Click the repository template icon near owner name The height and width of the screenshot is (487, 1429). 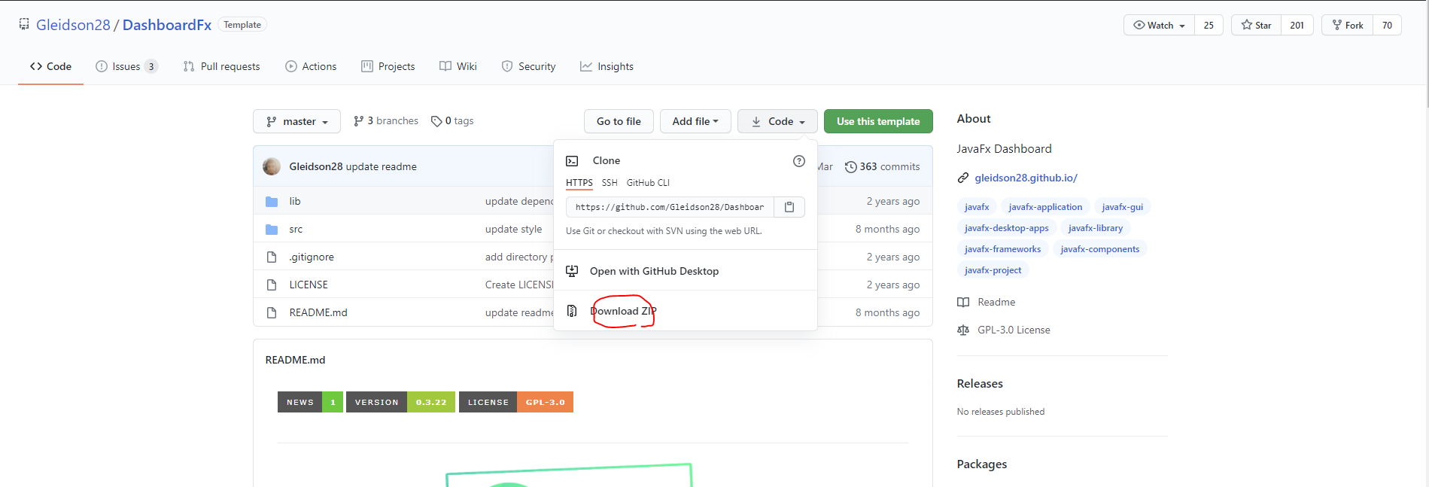coord(24,24)
